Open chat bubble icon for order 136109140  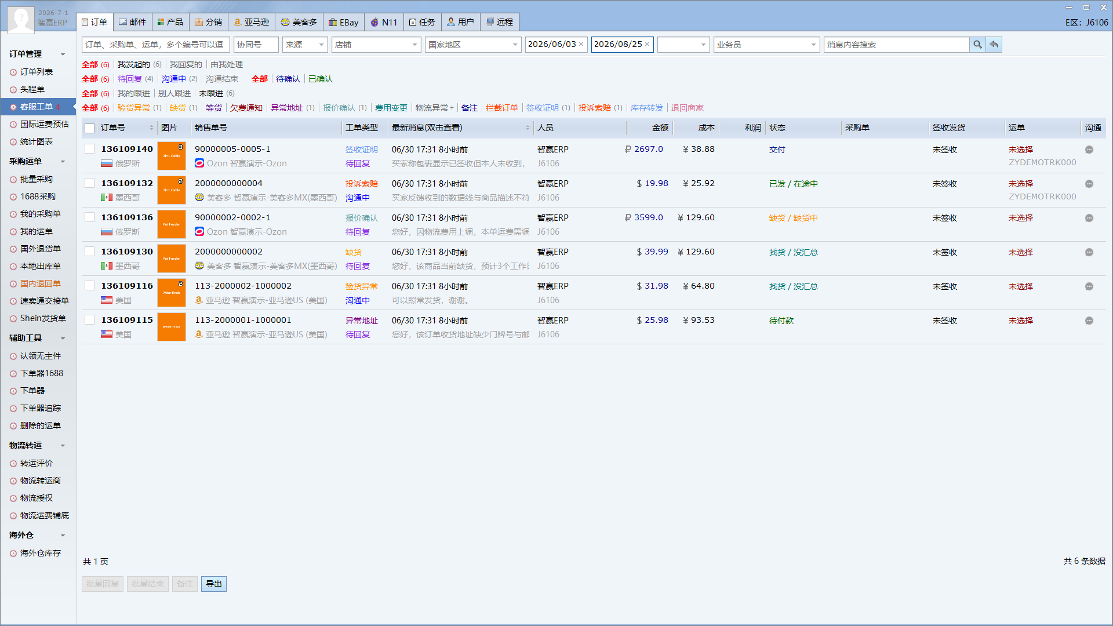(1089, 150)
